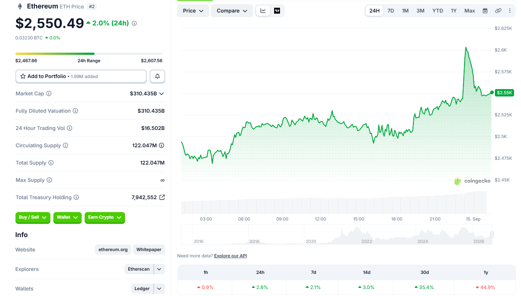This screenshot has height=296, width=521.
Task: Open external link icon beside 7,942,552
Action: click(x=162, y=197)
